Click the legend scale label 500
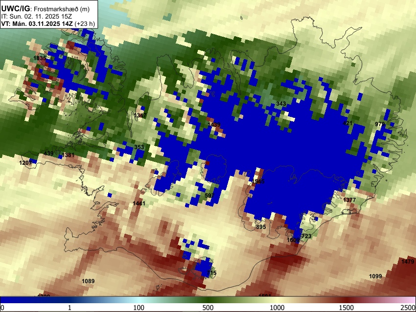The height and width of the screenshot is (312, 416). pos(208,308)
